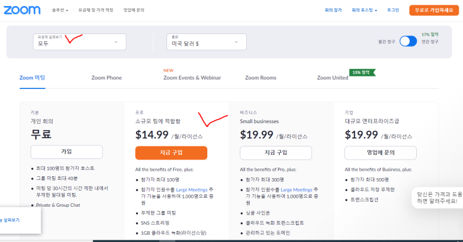This screenshot has width=463, height=242.
Task: Click 그룹 미팅 최대 40분 bullet
Action: coord(57,178)
